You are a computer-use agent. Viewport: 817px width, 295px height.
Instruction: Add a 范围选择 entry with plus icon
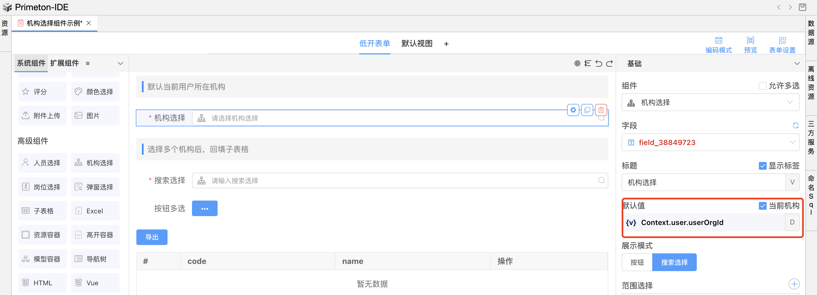[x=794, y=284]
